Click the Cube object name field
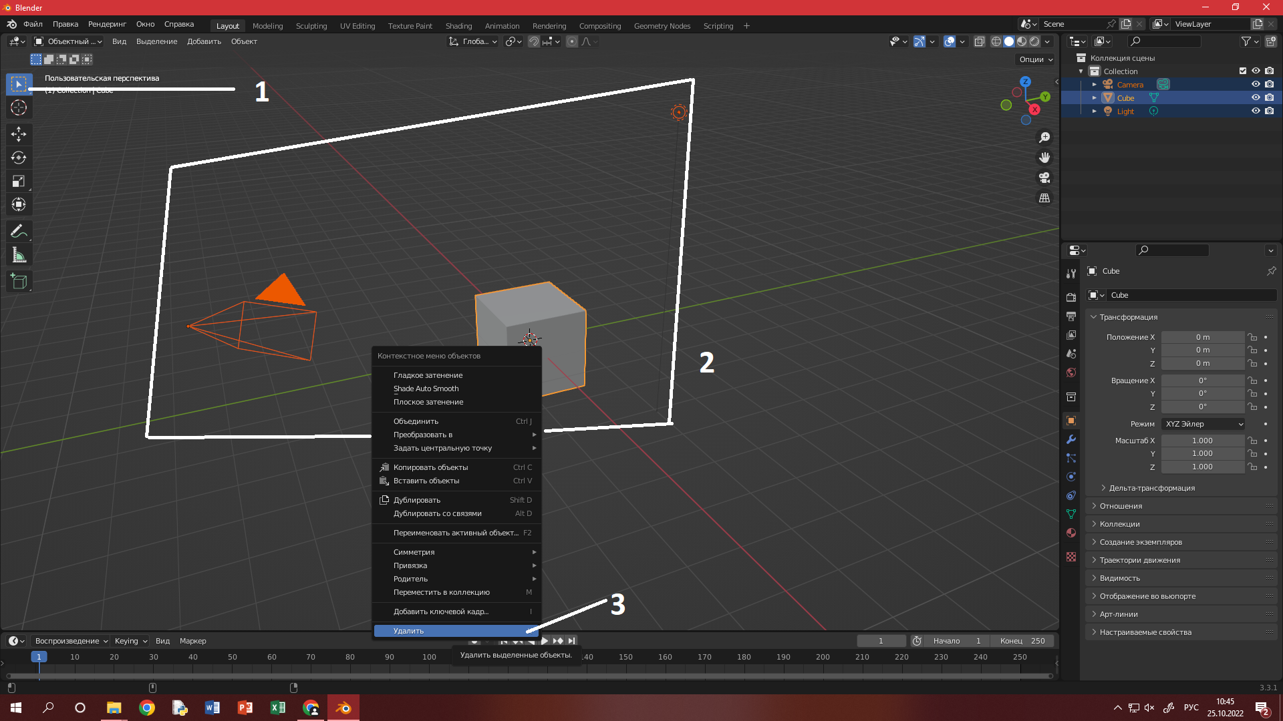Image resolution: width=1283 pixels, height=721 pixels. click(x=1191, y=295)
